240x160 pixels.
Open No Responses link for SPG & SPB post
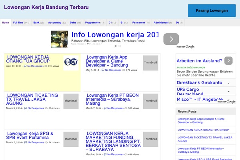tap(36, 142)
